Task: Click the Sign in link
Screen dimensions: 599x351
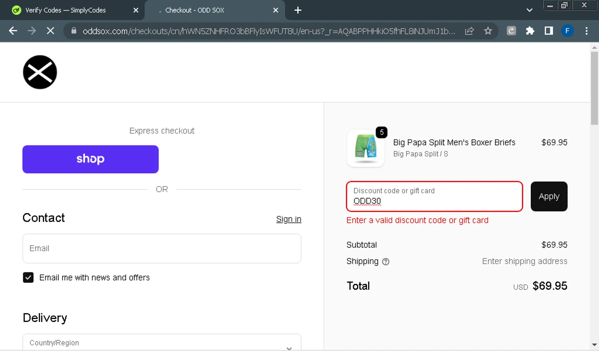Action: [289, 219]
